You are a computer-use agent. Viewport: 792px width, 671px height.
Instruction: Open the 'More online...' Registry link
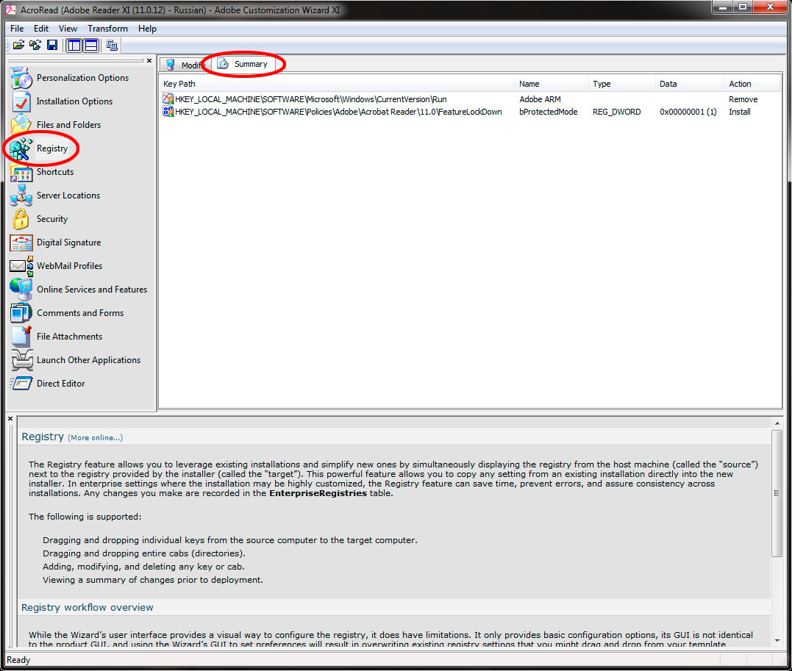[x=96, y=438]
